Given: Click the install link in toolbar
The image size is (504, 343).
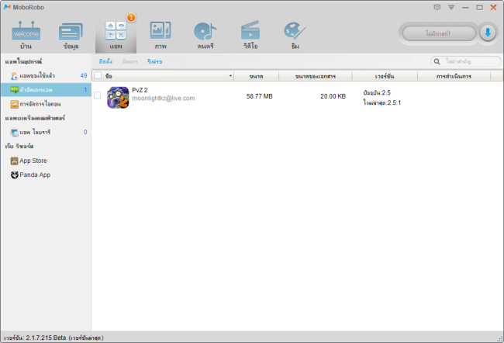Looking at the screenshot, I should tap(105, 61).
